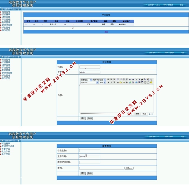The height and width of the screenshot is (185, 189).
Task: Open 班级管理 in the 学生管理 page sidebar
Action: [x=6, y=12]
